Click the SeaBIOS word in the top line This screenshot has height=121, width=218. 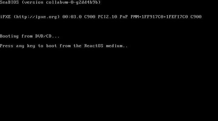(x=9, y=2)
